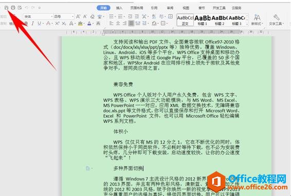Open the 审阅 tab
The width and height of the screenshot is (291, 196).
(170, 8)
